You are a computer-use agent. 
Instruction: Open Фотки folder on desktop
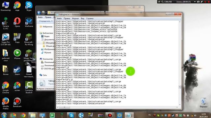(x=6, y=70)
